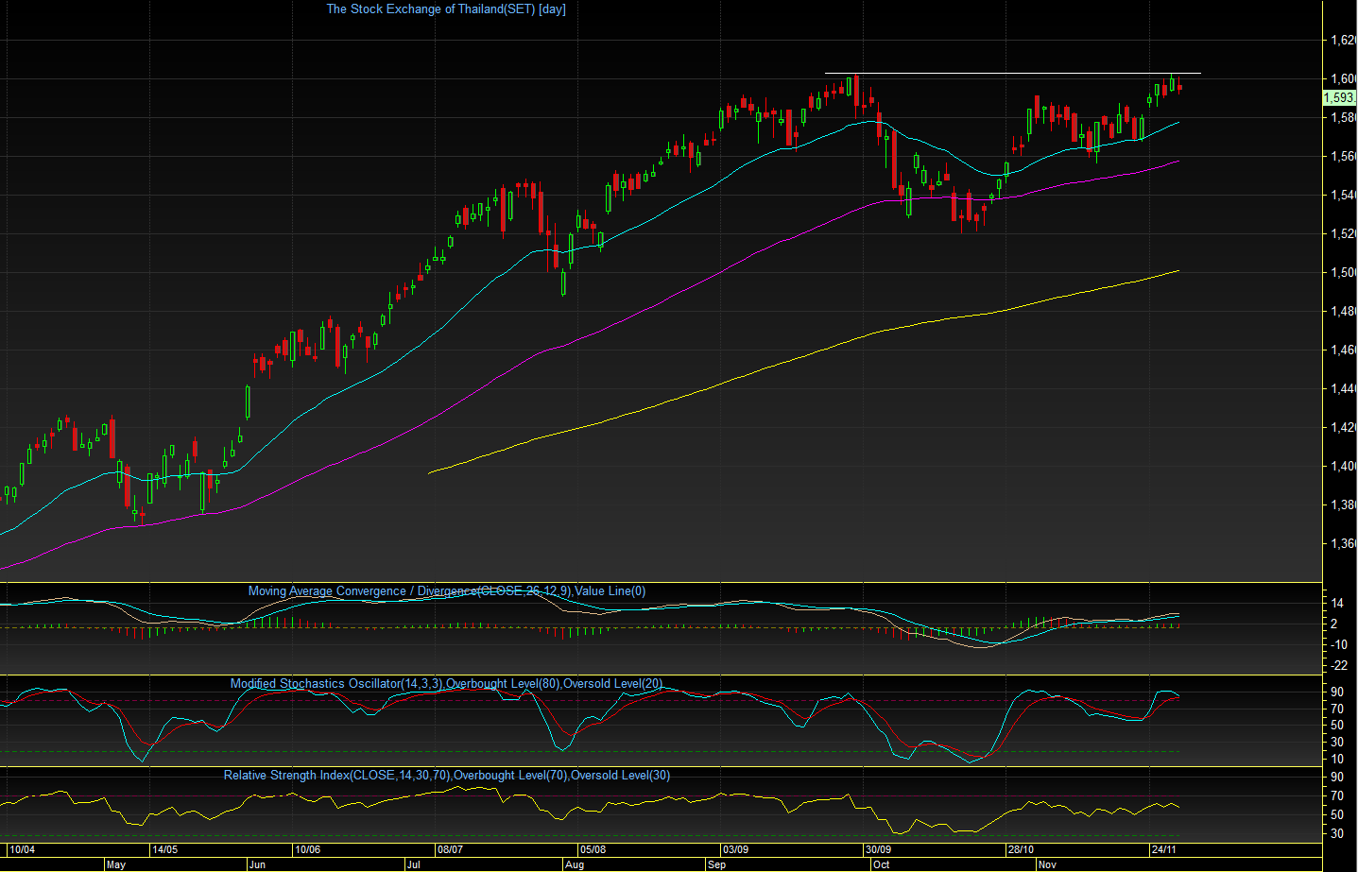This screenshot has height=872, width=1358.
Task: Click the Sep month label
Action: [x=716, y=864]
